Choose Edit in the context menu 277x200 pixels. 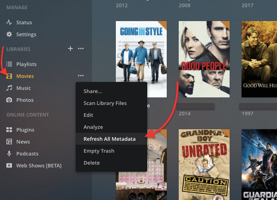click(111, 115)
